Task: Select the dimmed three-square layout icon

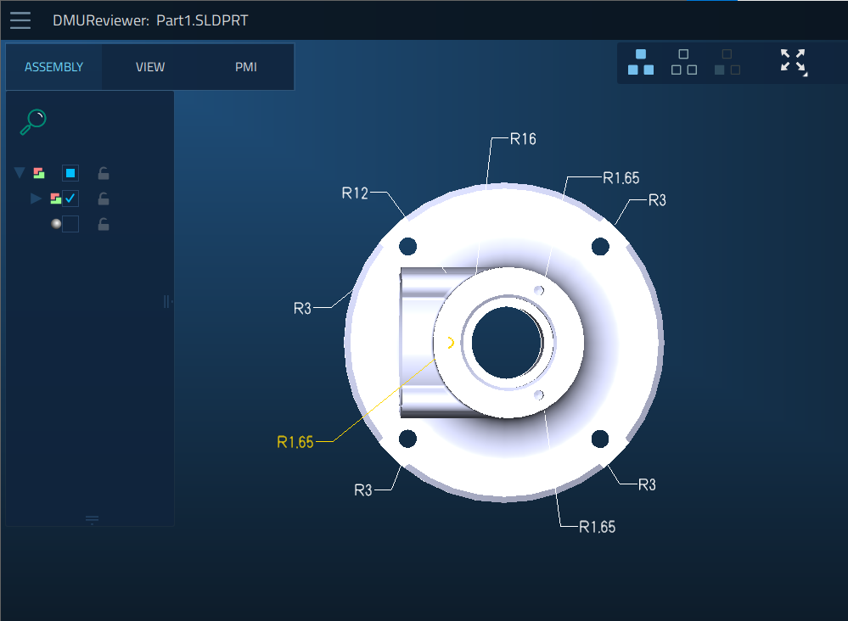Action: 727,62
